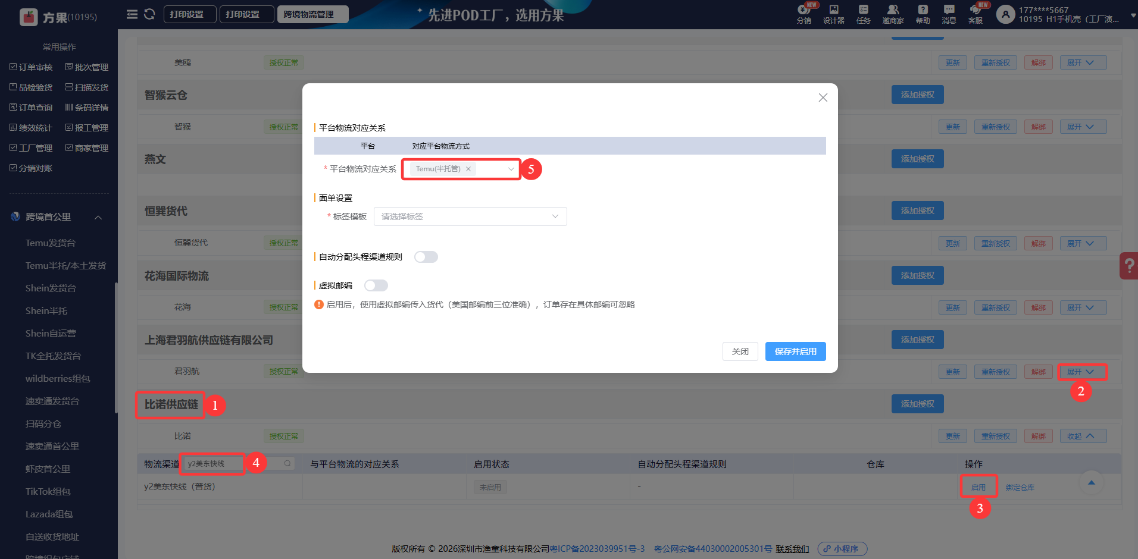Click 添加授权 for 比诺供应链
The image size is (1138, 559).
tap(917, 404)
